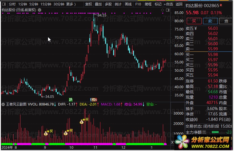The height and width of the screenshot is (151, 234).
Task: Open the 复权 adjustment menu
Action: pyautogui.click(x=89, y=4)
